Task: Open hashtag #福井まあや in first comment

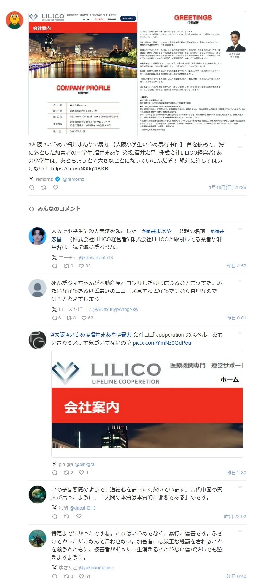Action: (x=157, y=231)
